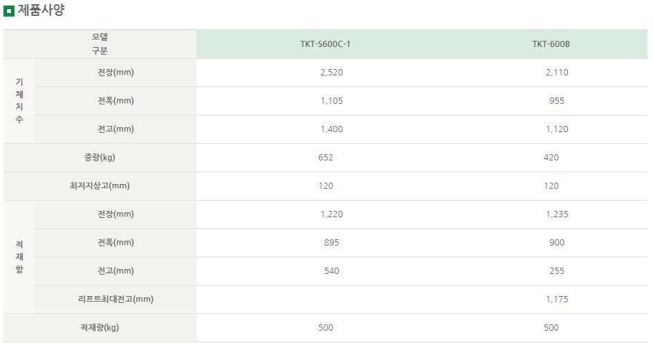
Task: Click the 1,105 width value
Action: [x=331, y=101]
